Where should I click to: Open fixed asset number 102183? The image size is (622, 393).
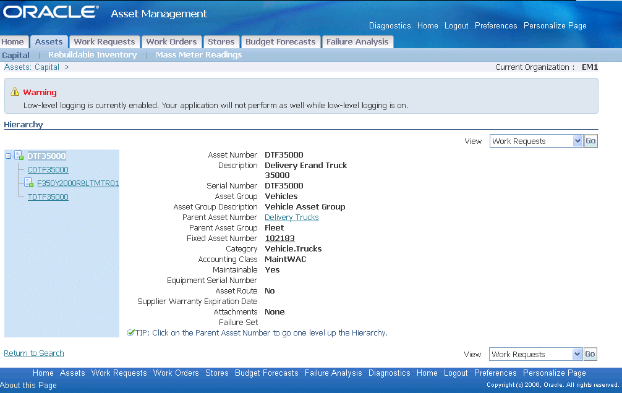(x=279, y=239)
